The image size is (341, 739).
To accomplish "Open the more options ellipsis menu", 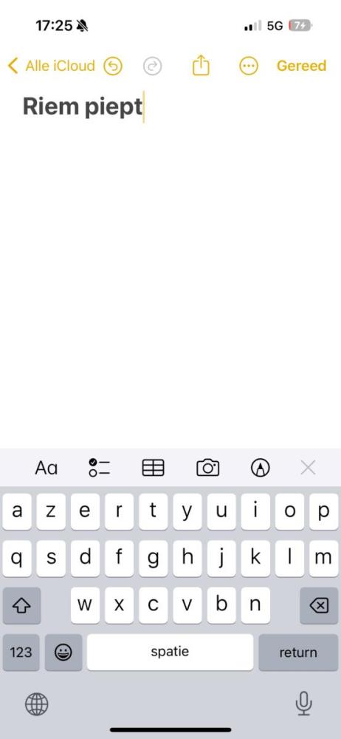I will (x=249, y=66).
